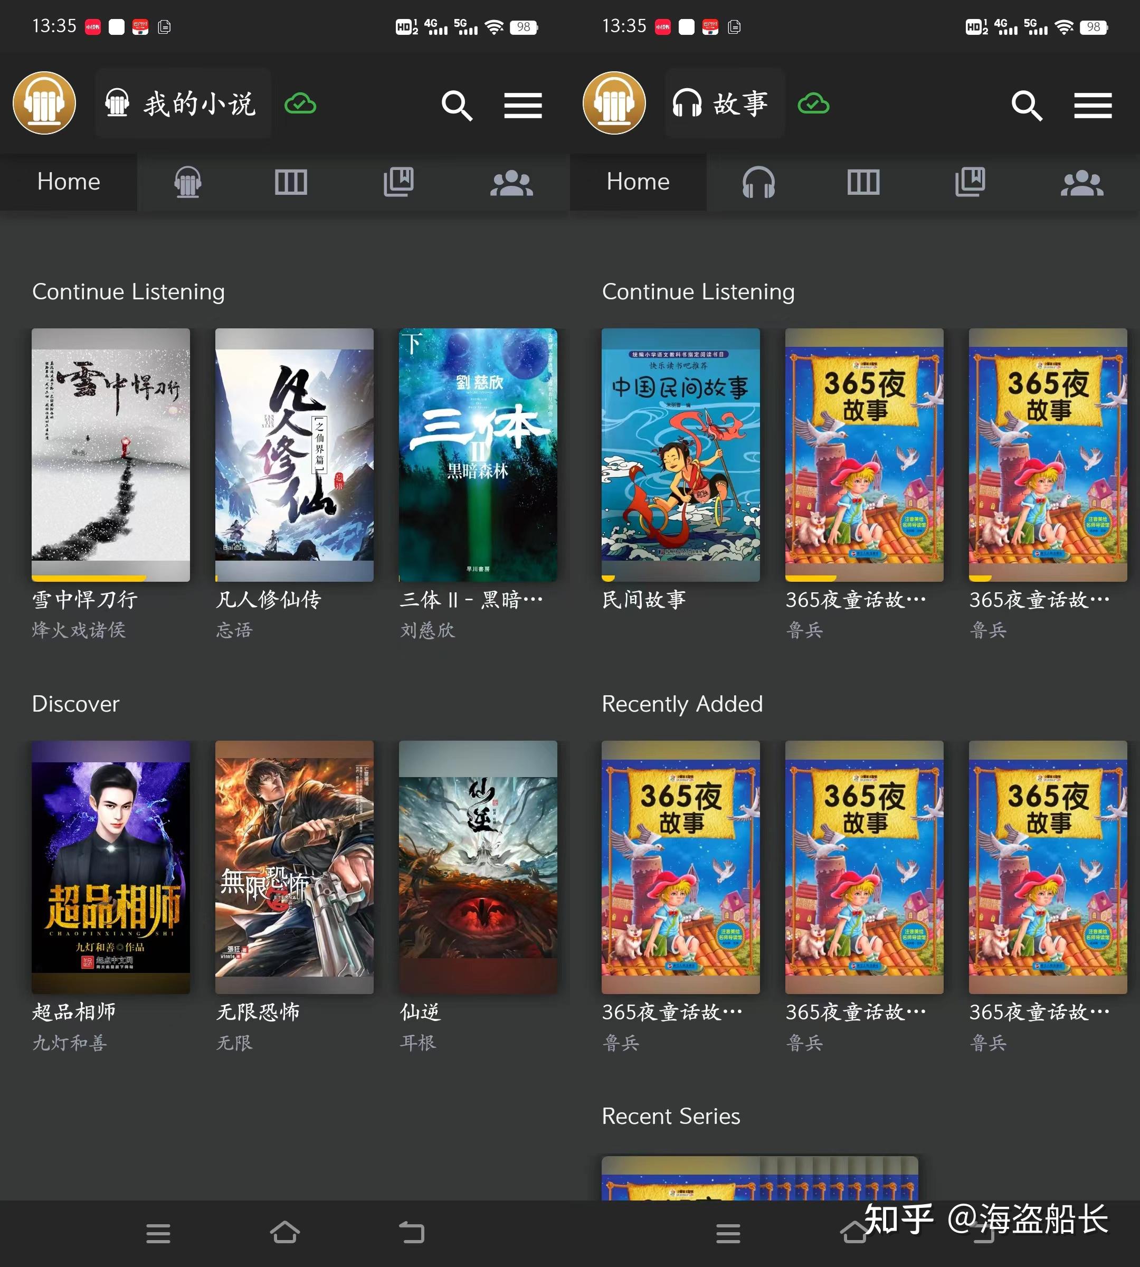This screenshot has height=1267, width=1140.
Task: Open the 故事 library switcher
Action: tap(725, 104)
